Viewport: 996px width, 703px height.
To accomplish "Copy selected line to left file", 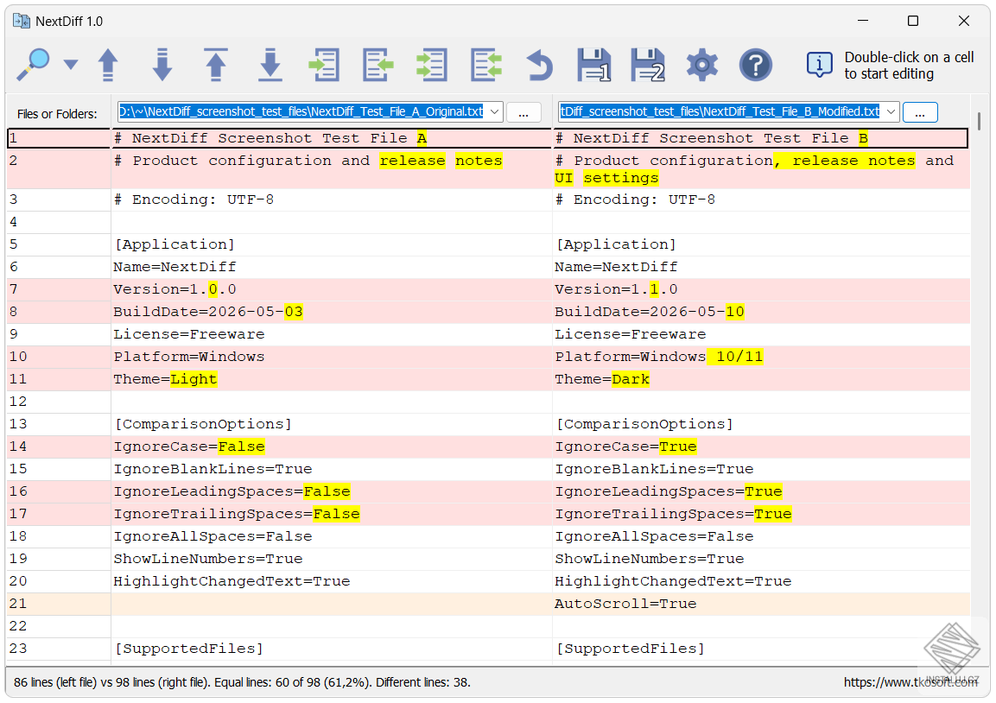I will 378,65.
